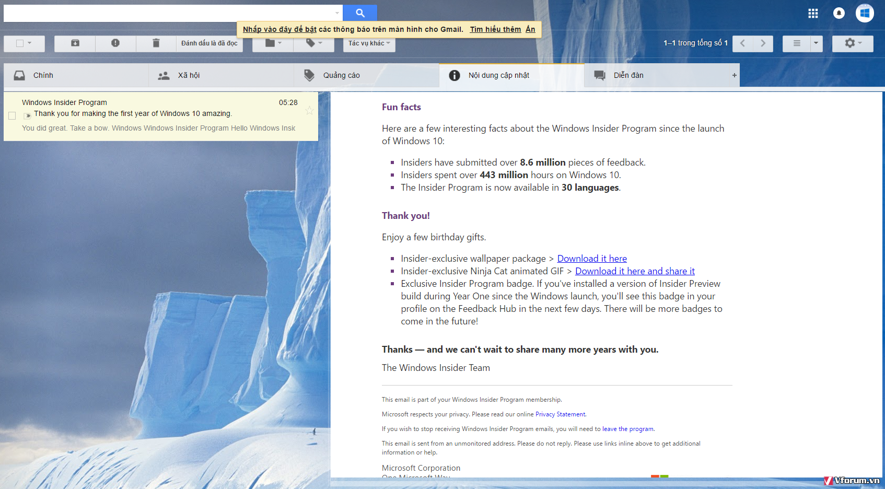The image size is (885, 489).
Task: Click the notification enable link Nhấp vào đây
Action: [x=280, y=29]
